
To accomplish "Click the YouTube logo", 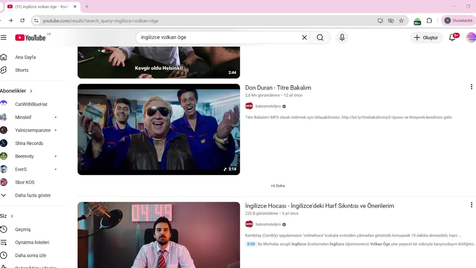I will [30, 38].
